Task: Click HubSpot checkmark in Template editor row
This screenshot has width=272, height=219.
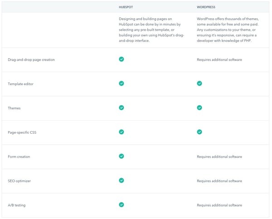Action: pyautogui.click(x=121, y=83)
